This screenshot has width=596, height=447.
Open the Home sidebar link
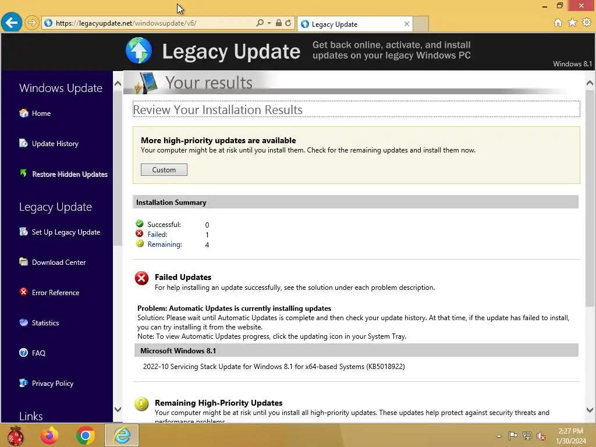[41, 113]
